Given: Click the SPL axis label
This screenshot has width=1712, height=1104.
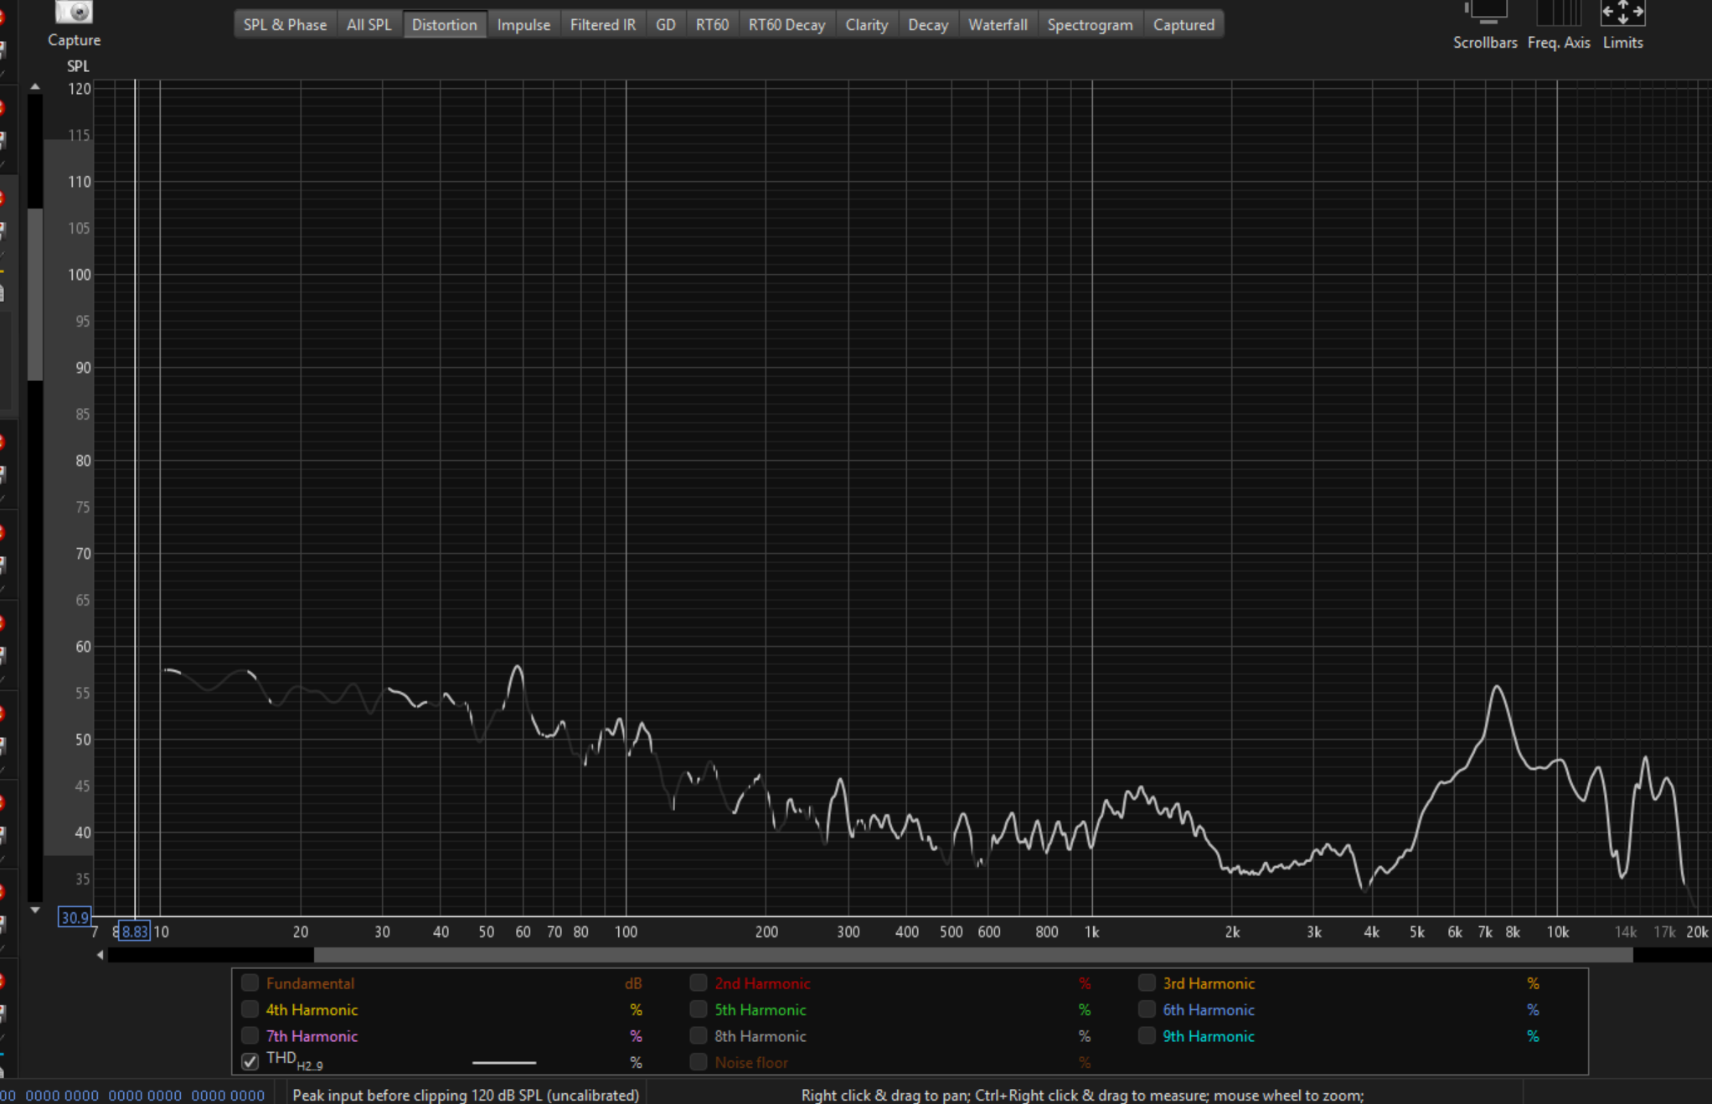Looking at the screenshot, I should [x=78, y=66].
